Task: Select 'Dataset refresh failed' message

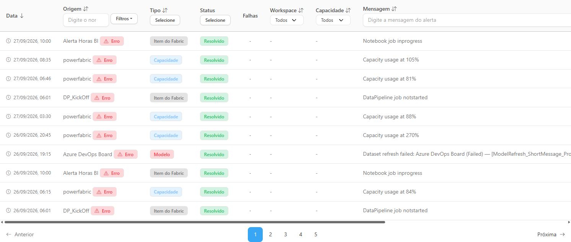Action: [467, 154]
